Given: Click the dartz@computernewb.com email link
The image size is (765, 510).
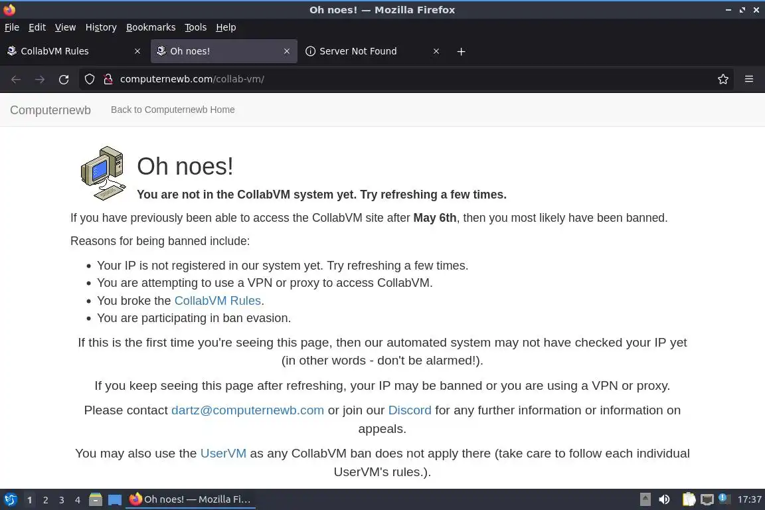Looking at the screenshot, I should [247, 410].
